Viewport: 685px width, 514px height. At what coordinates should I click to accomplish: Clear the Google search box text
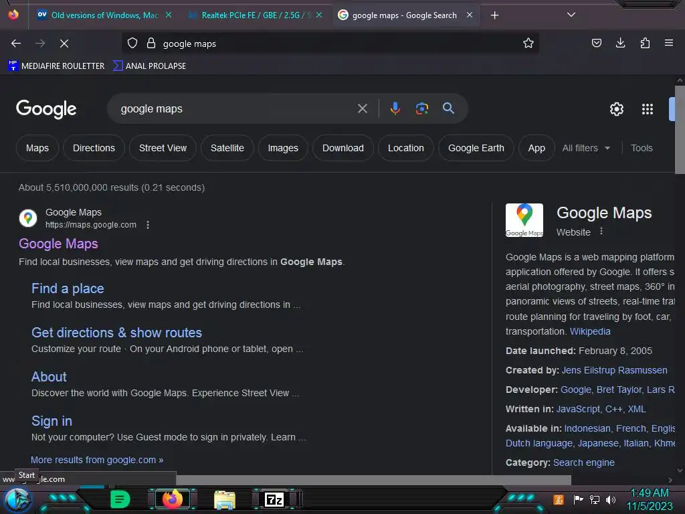pos(363,108)
